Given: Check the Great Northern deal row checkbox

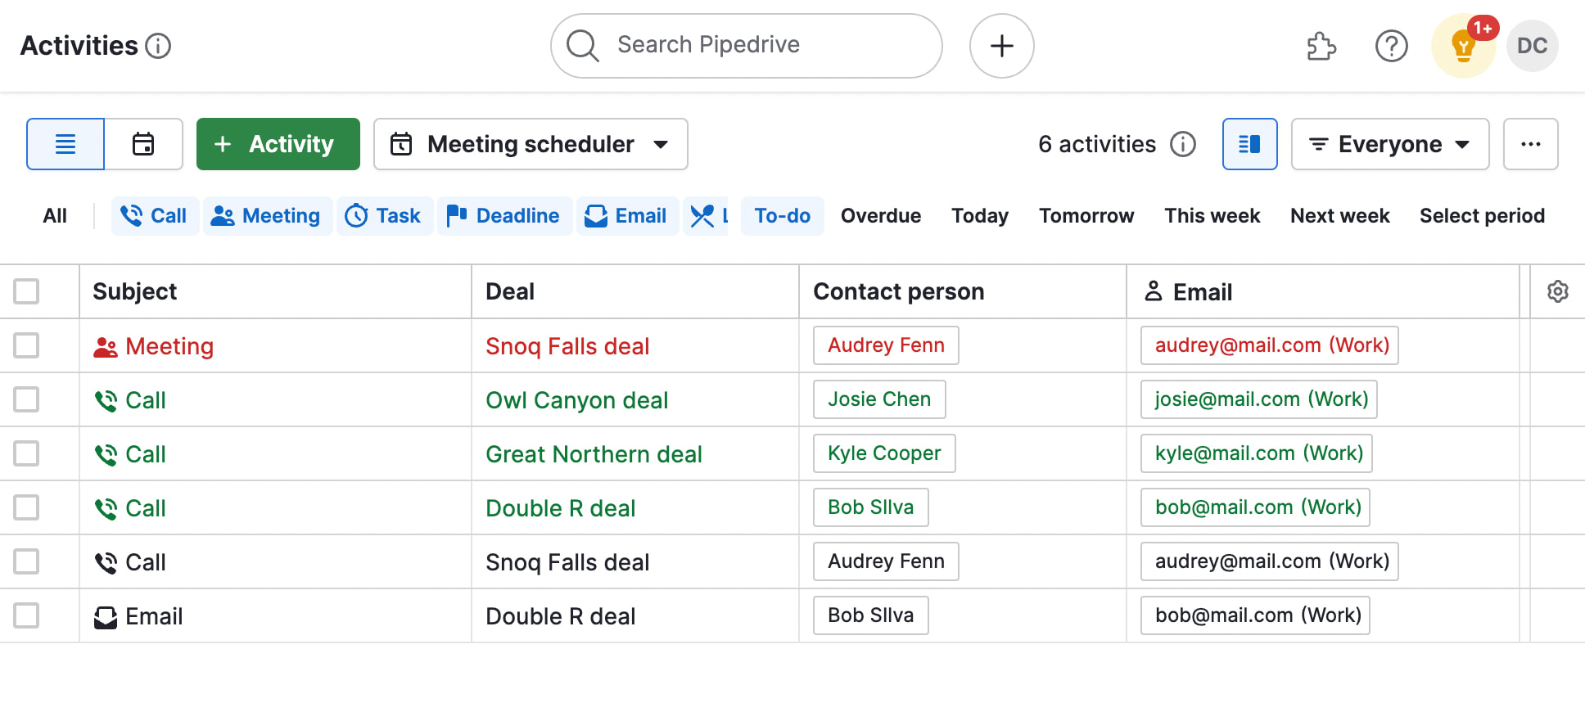Looking at the screenshot, I should click(26, 453).
